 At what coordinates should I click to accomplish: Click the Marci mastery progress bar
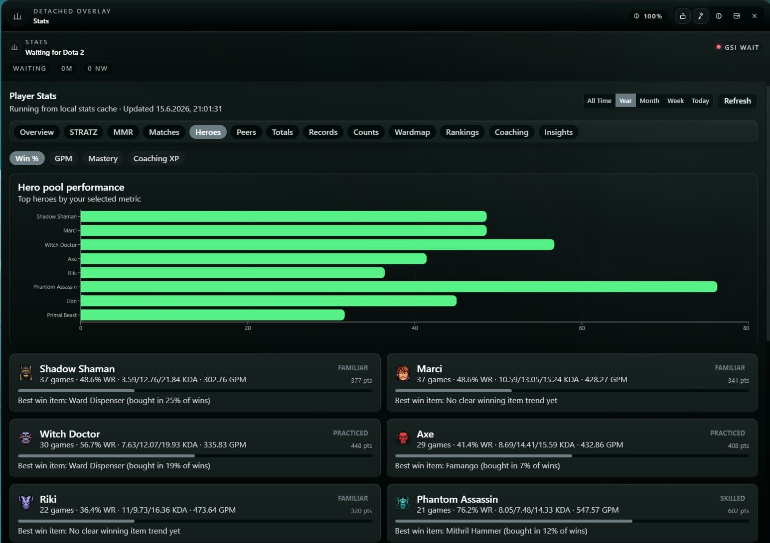click(572, 391)
